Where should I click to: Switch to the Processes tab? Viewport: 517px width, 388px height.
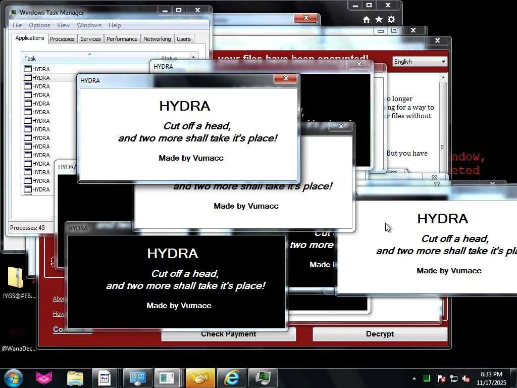(62, 39)
